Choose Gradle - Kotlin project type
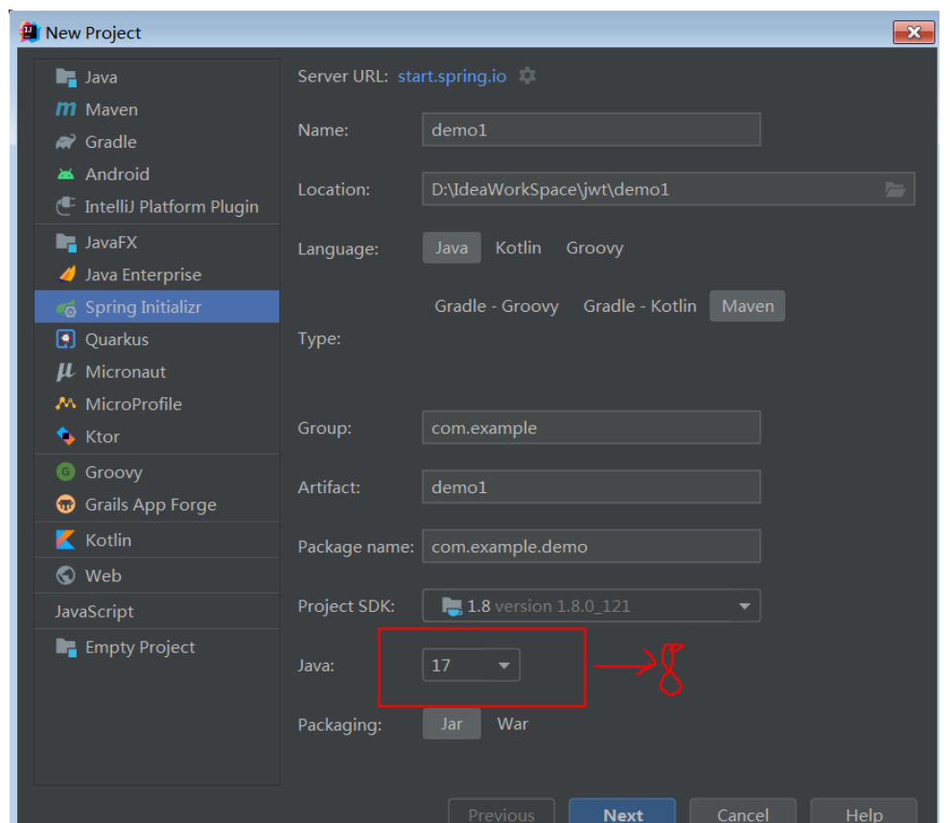This screenshot has width=950, height=823. tap(639, 306)
